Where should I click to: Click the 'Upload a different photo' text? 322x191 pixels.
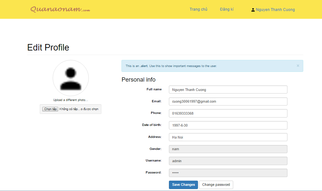point(71,100)
